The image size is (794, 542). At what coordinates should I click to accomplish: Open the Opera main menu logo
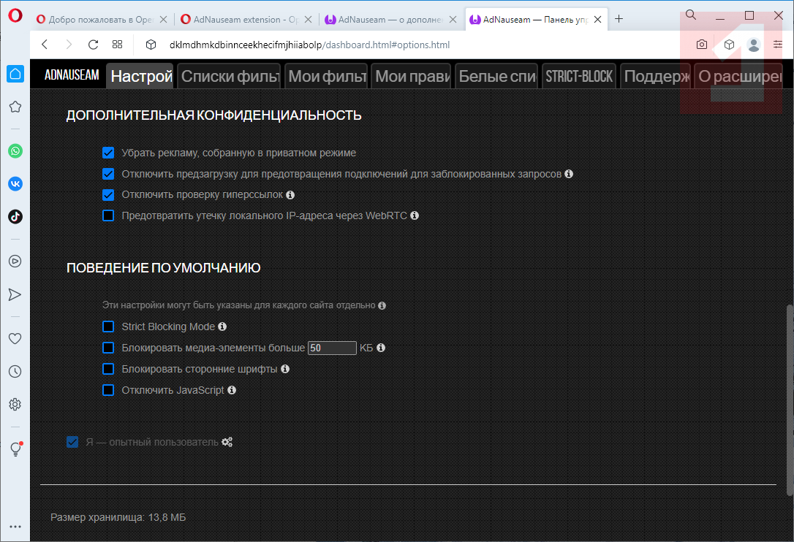[x=15, y=15]
